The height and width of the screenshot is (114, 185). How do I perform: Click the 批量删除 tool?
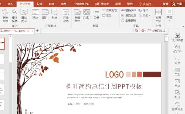pyautogui.click(x=129, y=21)
